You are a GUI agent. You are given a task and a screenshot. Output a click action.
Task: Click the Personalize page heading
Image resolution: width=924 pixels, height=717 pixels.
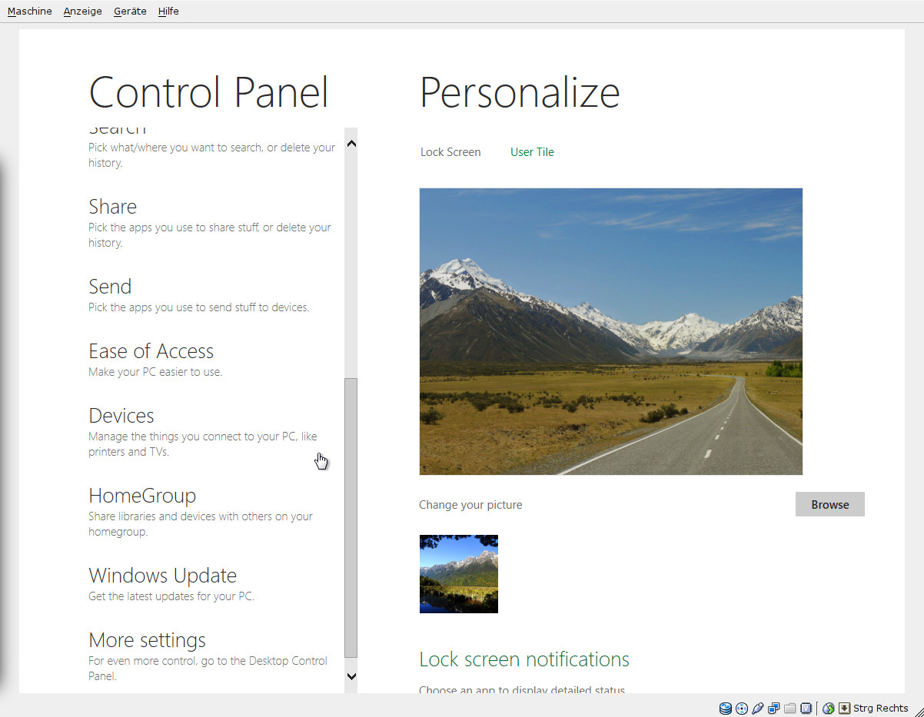coord(520,93)
